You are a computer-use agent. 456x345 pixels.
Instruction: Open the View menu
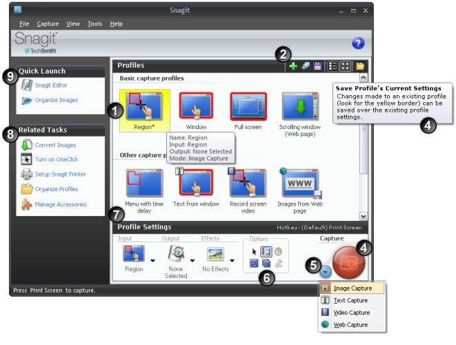73,24
